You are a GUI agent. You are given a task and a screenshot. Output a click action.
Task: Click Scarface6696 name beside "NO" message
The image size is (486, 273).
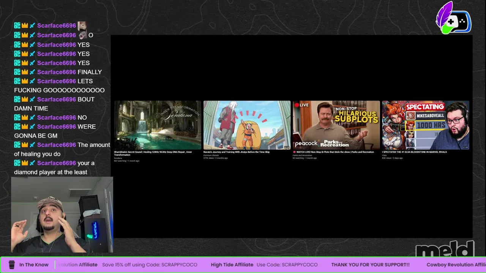click(x=57, y=118)
